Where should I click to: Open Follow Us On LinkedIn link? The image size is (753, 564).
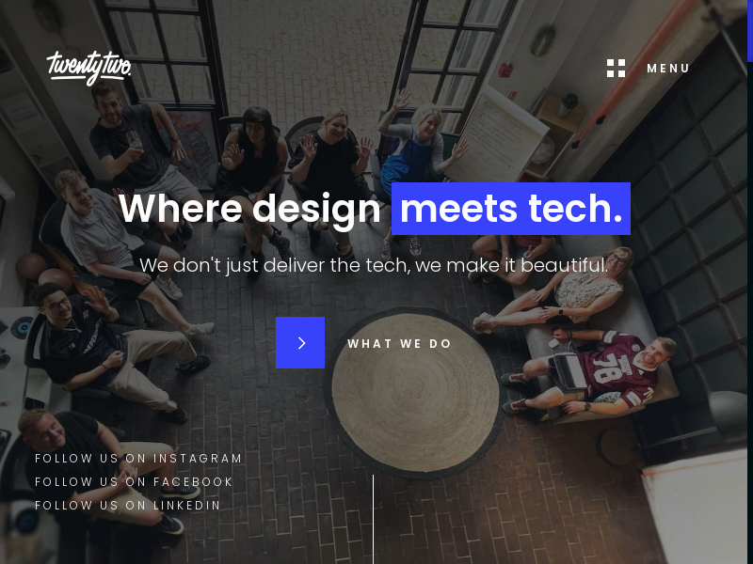coord(128,505)
